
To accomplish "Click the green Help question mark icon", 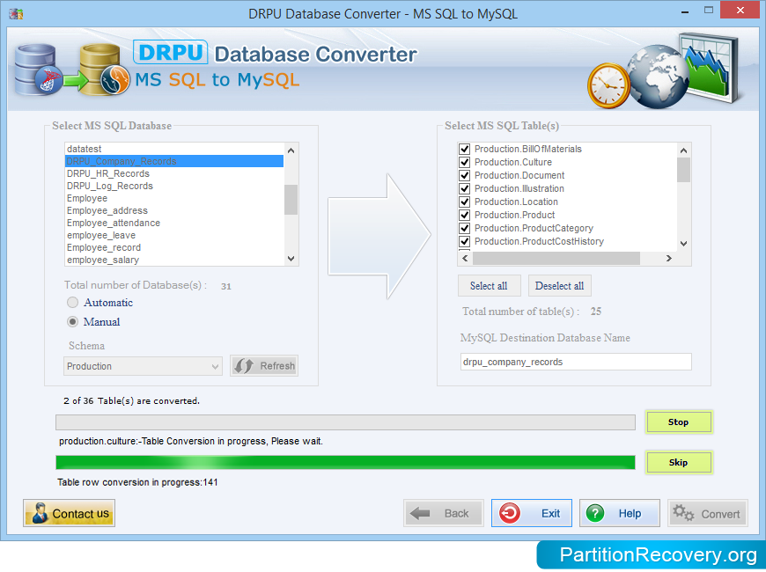I will 596,514.
